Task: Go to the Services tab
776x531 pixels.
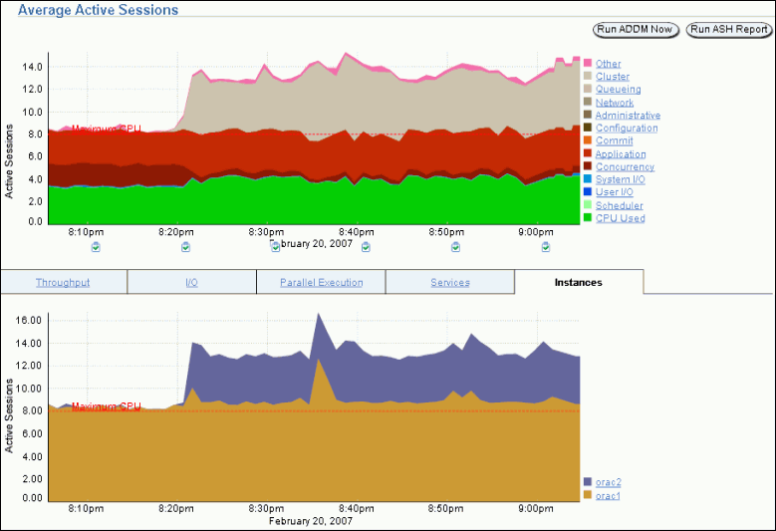Action: pos(450,283)
